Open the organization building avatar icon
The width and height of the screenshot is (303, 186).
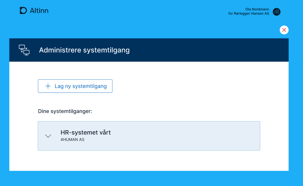click(x=276, y=12)
